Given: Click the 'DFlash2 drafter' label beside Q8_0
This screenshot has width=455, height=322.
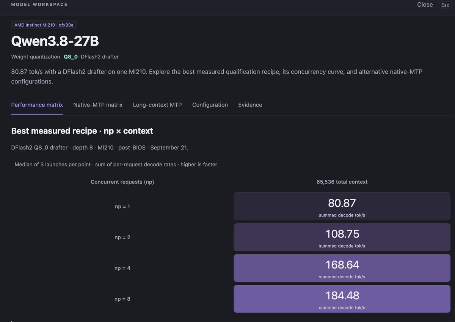Looking at the screenshot, I should pyautogui.click(x=100, y=57).
